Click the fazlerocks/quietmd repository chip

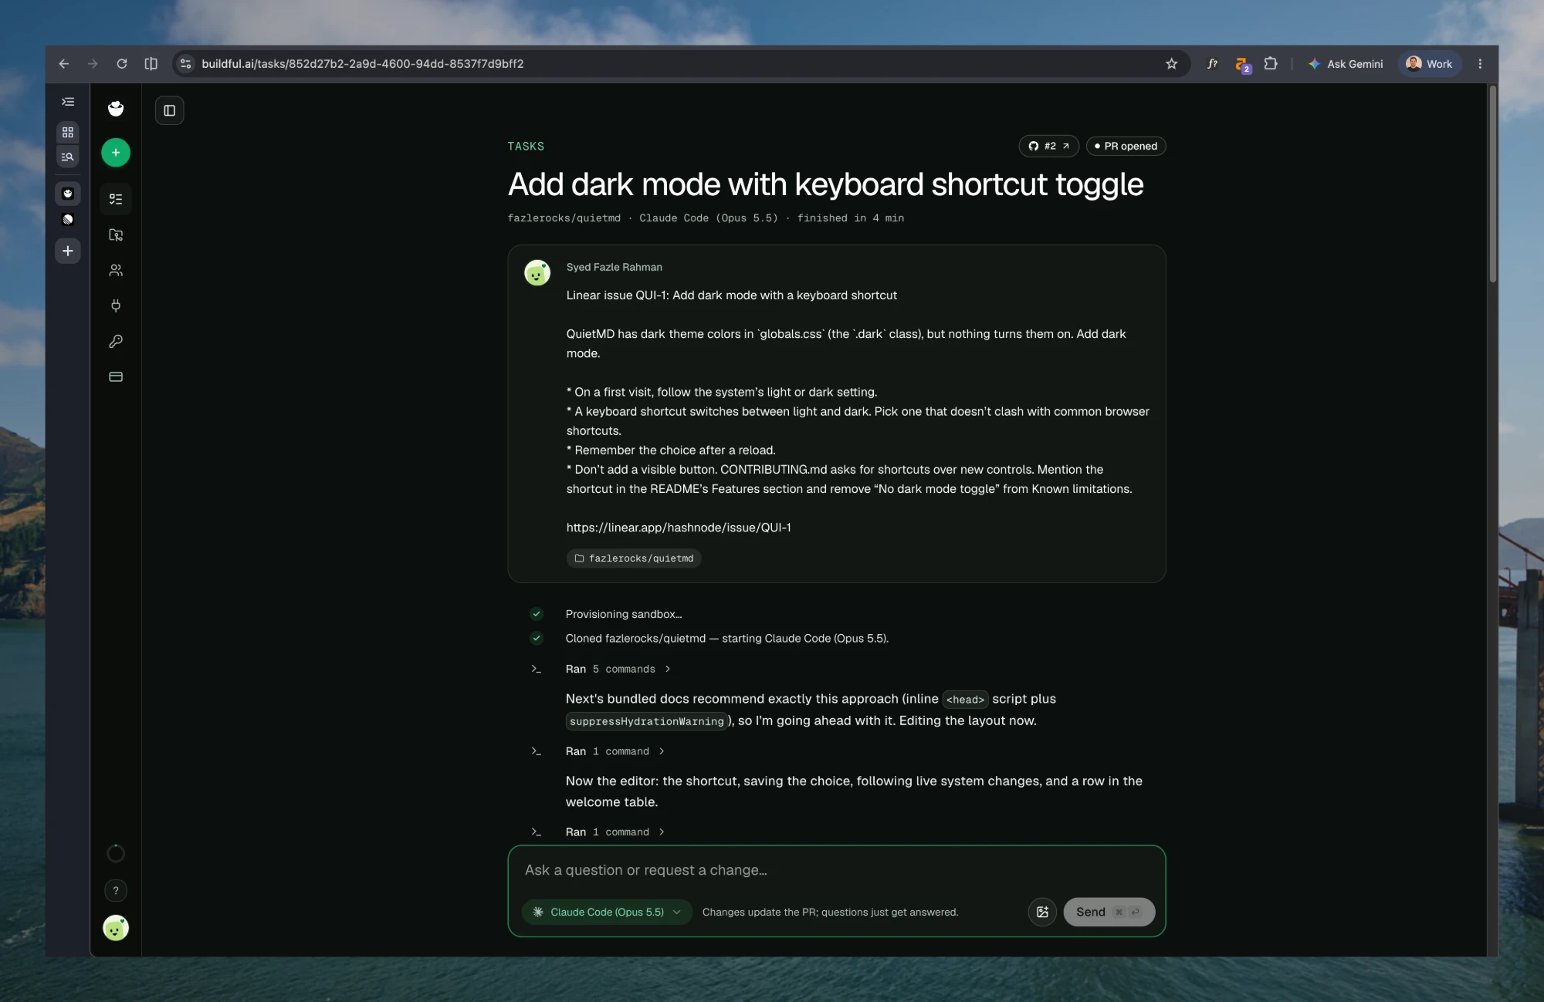point(634,558)
